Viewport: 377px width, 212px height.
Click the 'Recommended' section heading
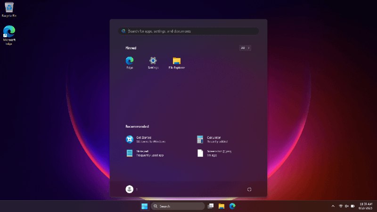pos(137,126)
